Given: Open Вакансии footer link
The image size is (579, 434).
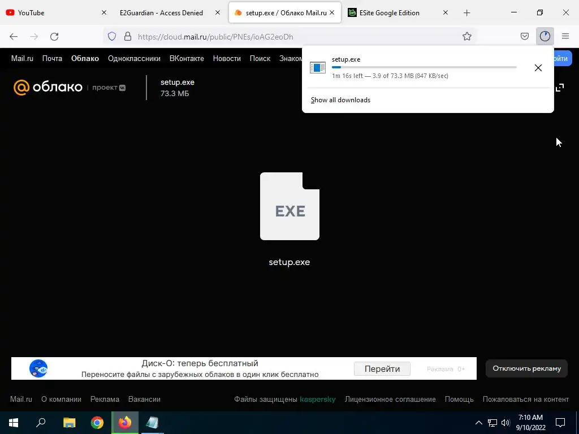Looking at the screenshot, I should tap(144, 400).
